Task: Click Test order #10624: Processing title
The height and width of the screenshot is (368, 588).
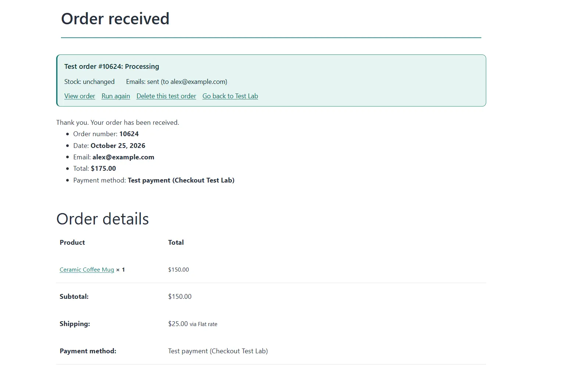Action: tap(112, 67)
